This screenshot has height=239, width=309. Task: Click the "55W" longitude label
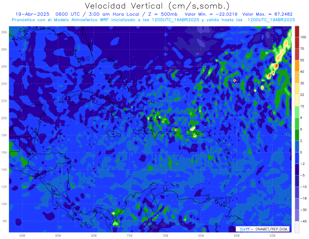click(x=273, y=236)
